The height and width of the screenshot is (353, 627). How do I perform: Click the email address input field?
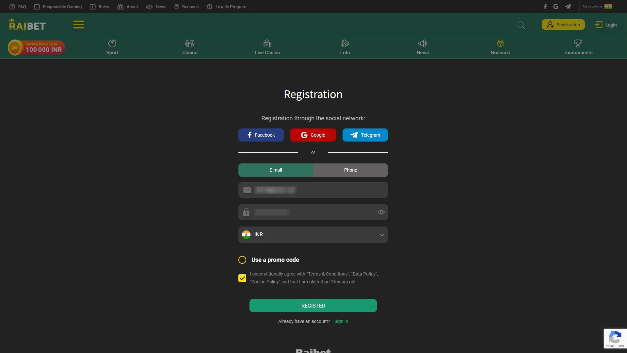pos(313,190)
